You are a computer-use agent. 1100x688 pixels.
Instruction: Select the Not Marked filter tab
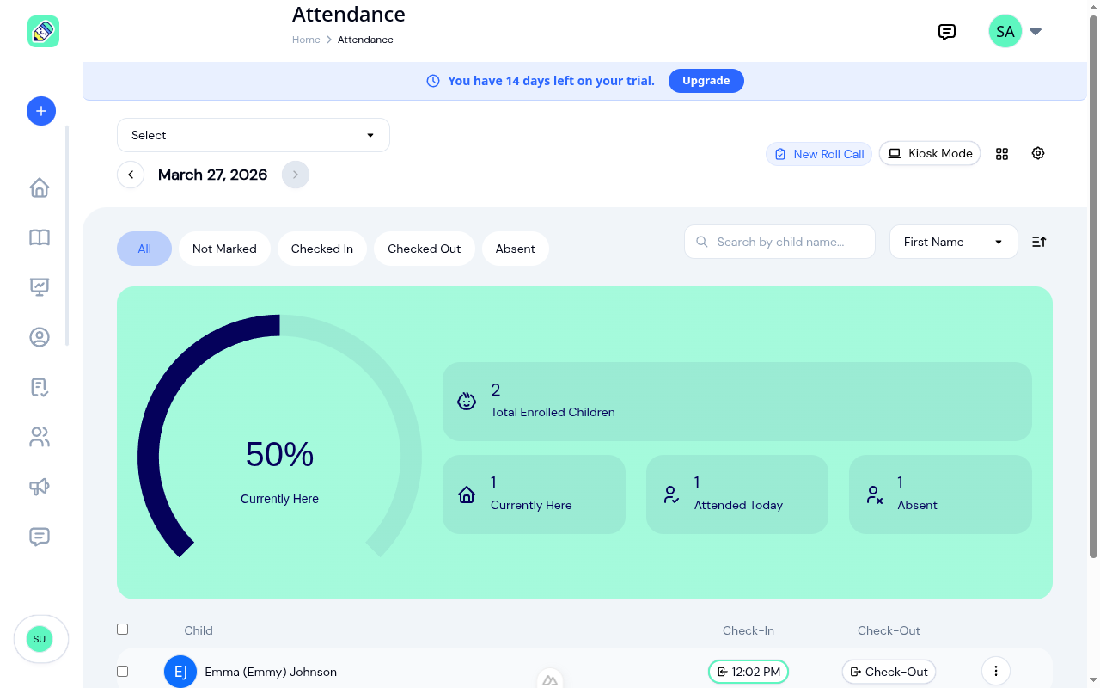coord(224,249)
